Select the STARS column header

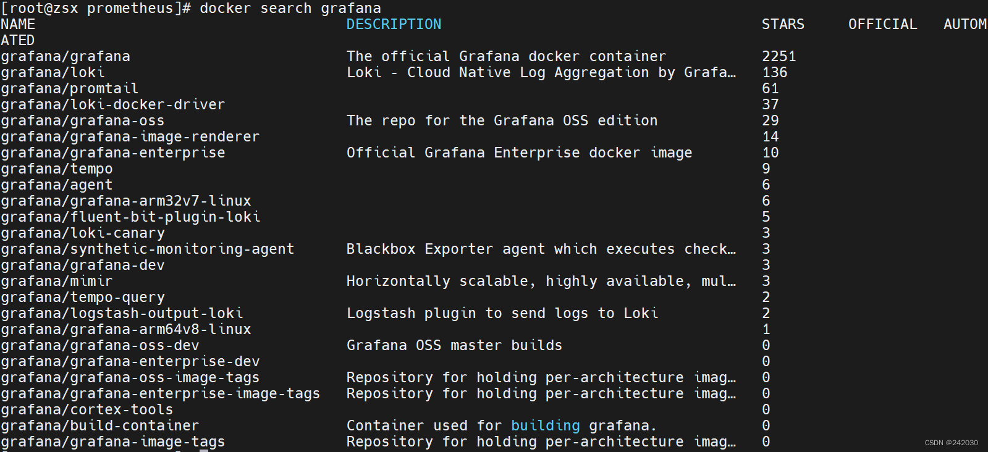[783, 25]
